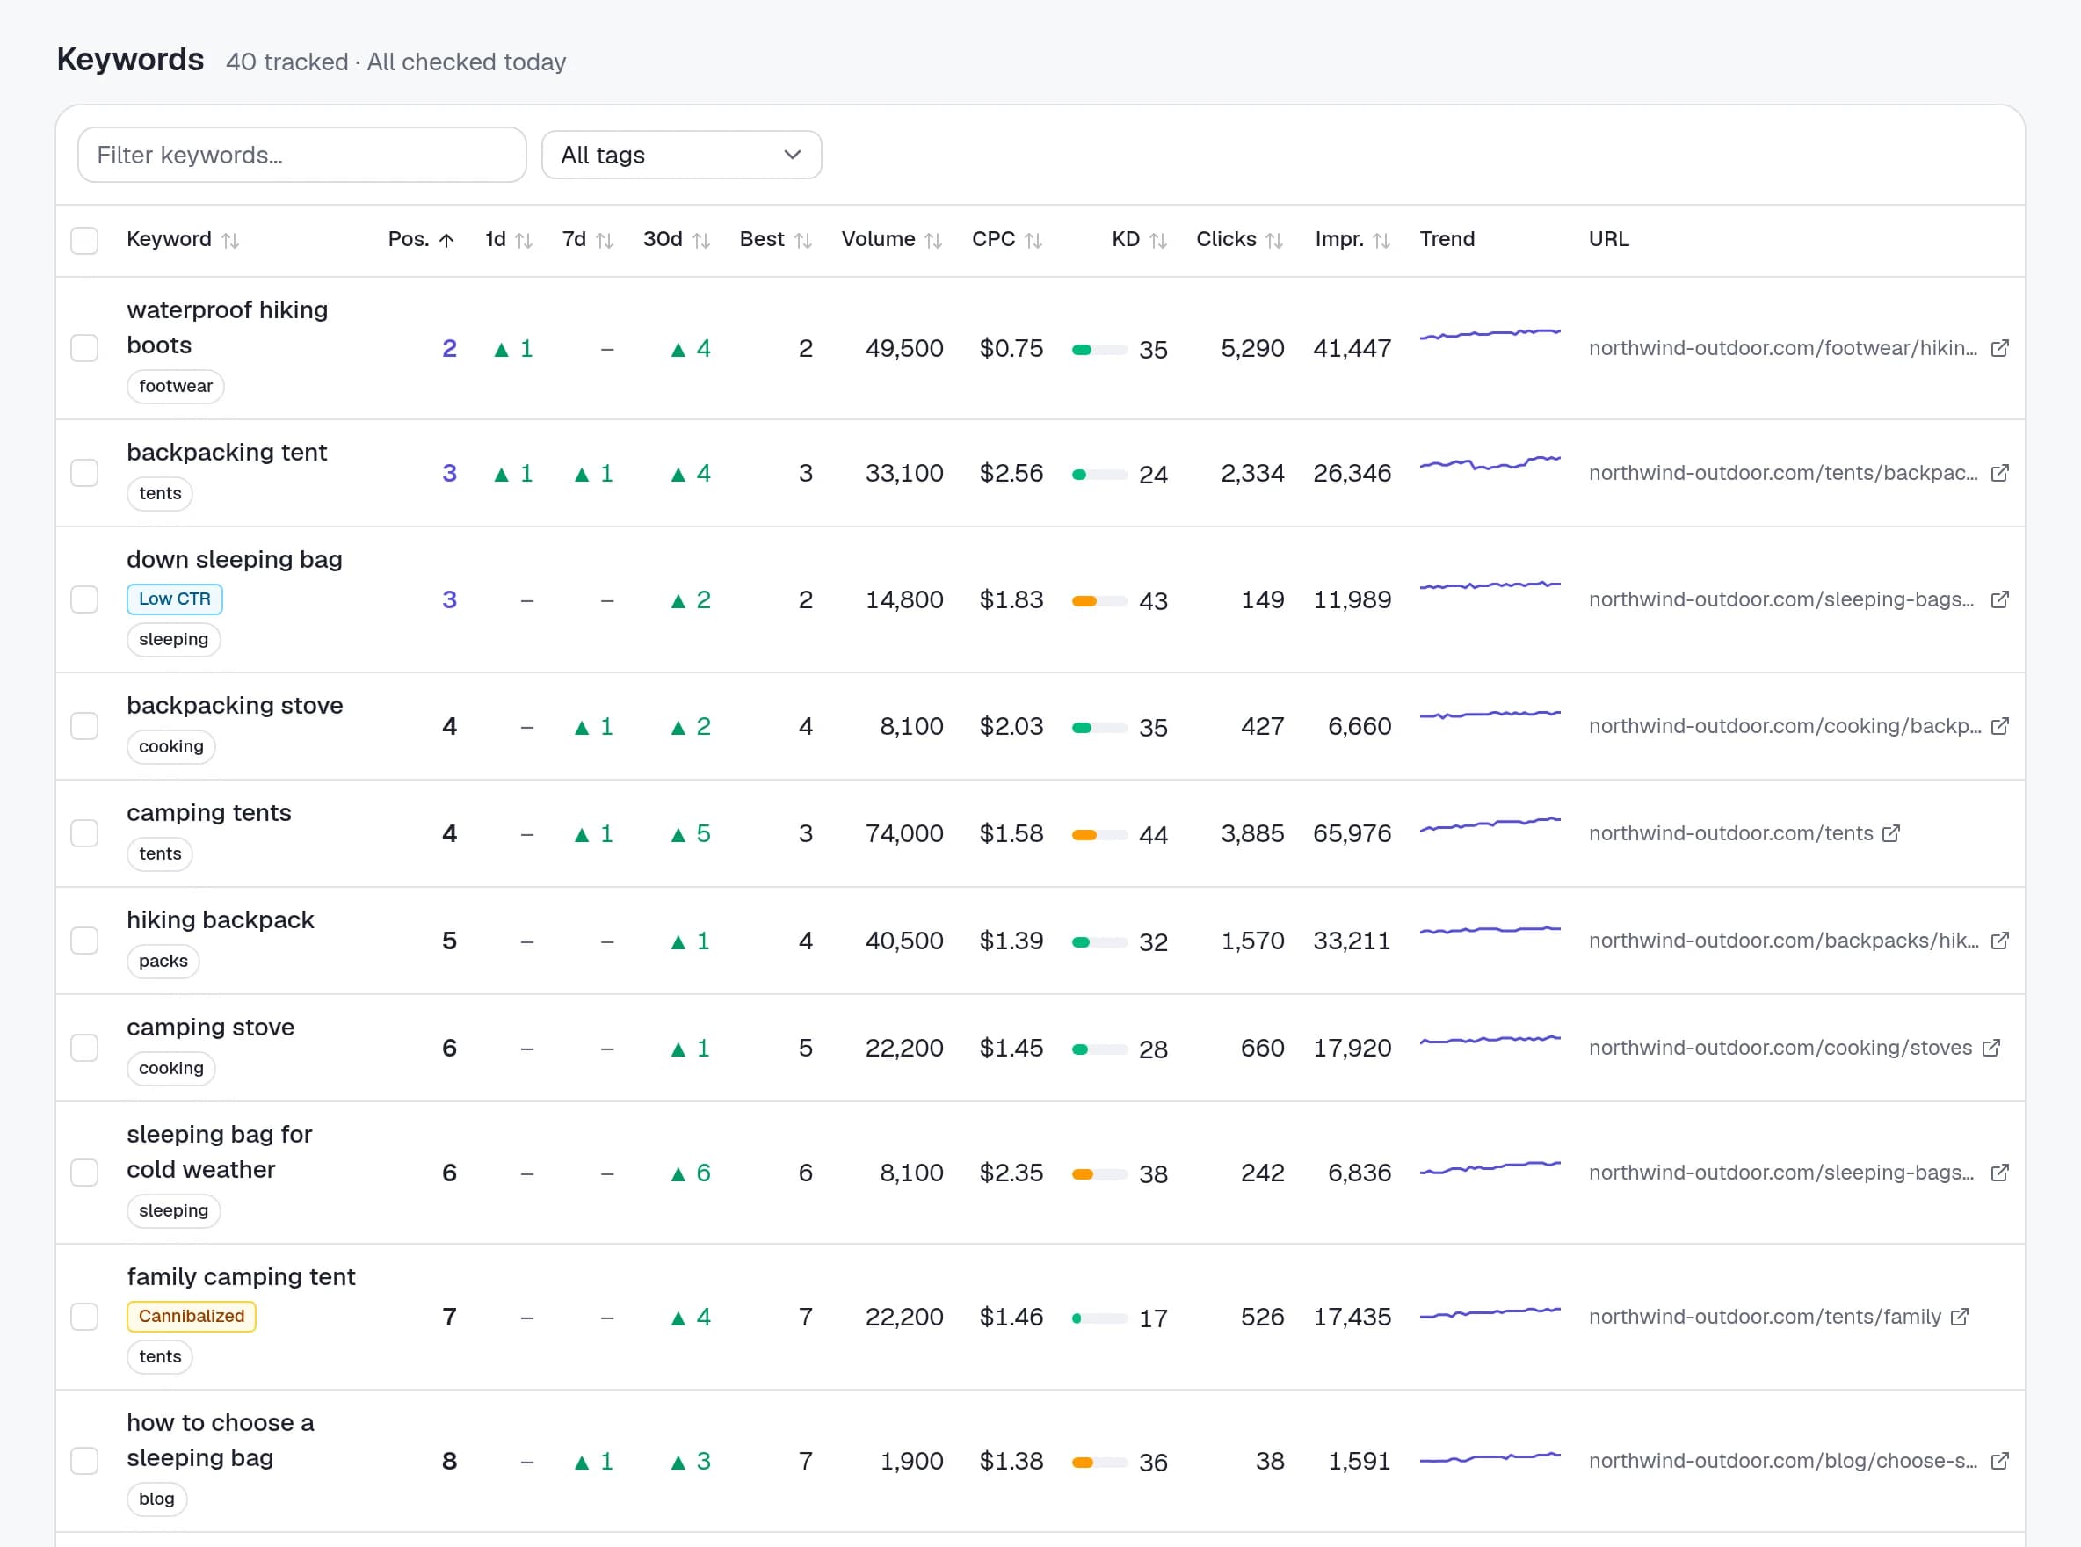Viewport: 2081px width, 1547px height.
Task: Focus the Filter keywords input field
Action: tap(302, 155)
